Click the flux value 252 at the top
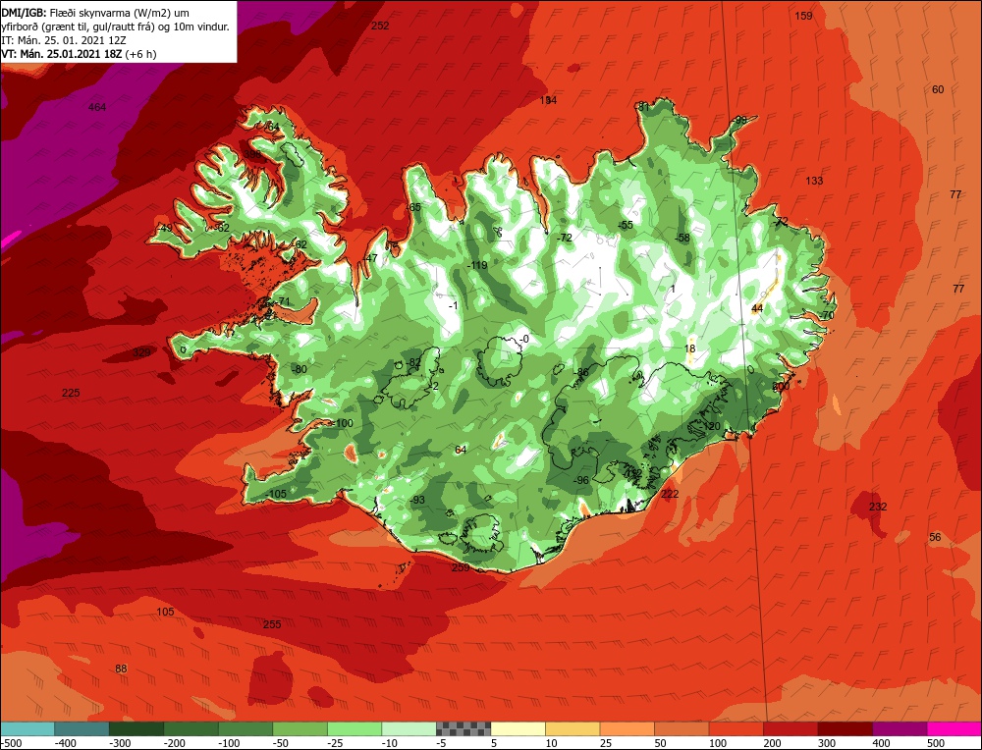 (x=380, y=26)
